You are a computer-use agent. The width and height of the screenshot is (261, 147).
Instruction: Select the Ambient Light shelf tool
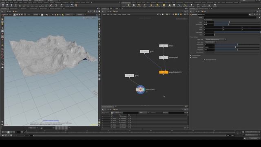point(191,5)
